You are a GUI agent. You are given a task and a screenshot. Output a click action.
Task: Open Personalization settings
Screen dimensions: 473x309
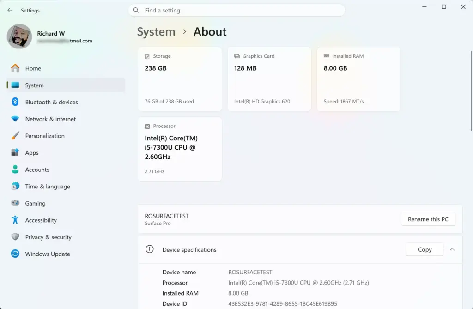66,136
